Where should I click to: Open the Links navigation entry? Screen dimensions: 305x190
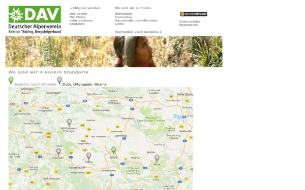pyautogui.click(x=119, y=24)
